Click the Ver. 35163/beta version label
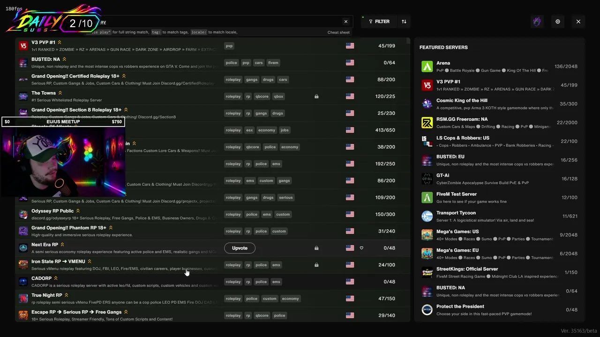The height and width of the screenshot is (337, 600). pyautogui.click(x=579, y=331)
